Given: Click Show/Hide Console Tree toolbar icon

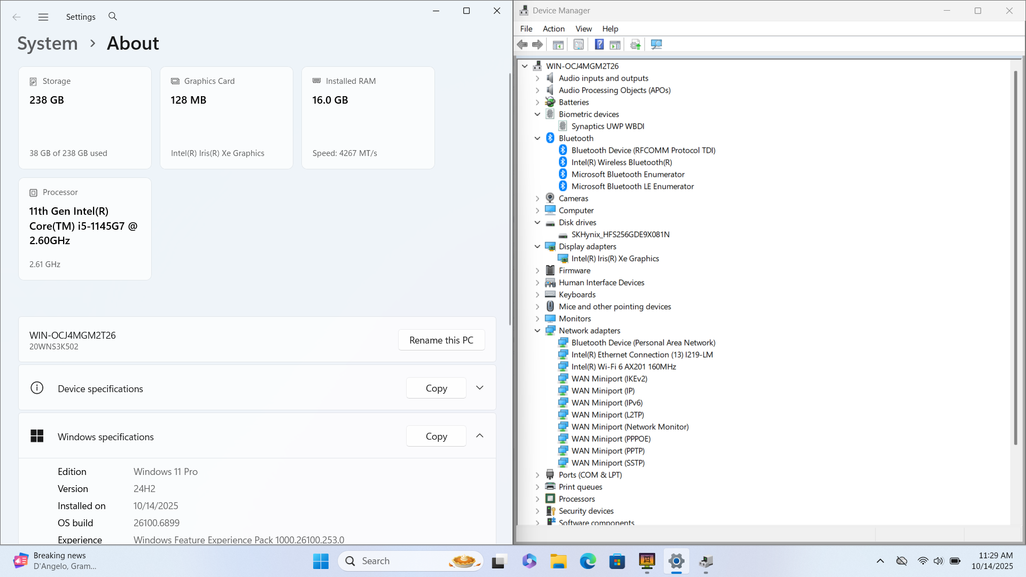Looking at the screenshot, I should pos(558,44).
